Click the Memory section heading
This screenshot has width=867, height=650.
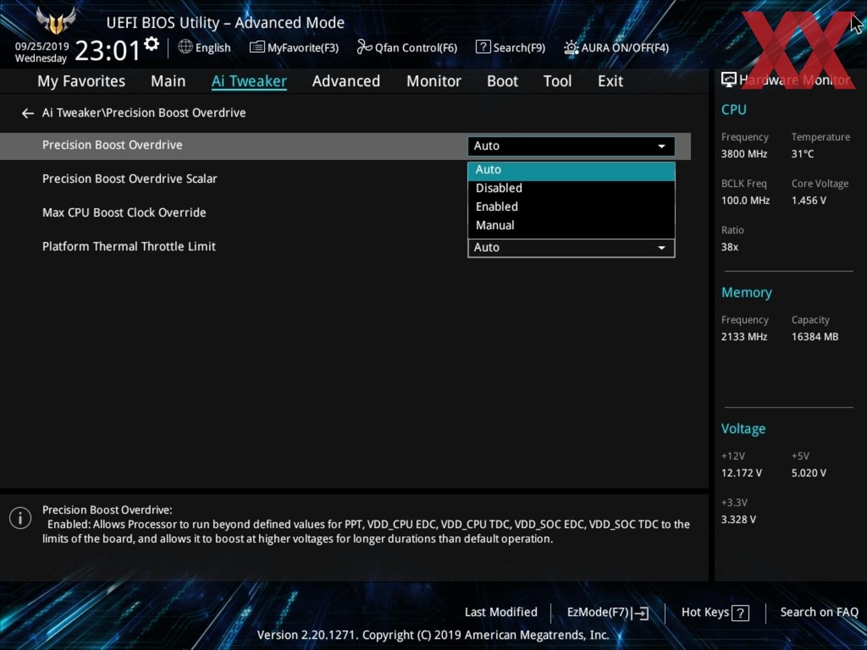point(747,293)
